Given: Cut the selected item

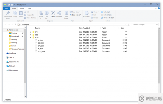Looking at the screenshot, I should [x=27, y=12].
